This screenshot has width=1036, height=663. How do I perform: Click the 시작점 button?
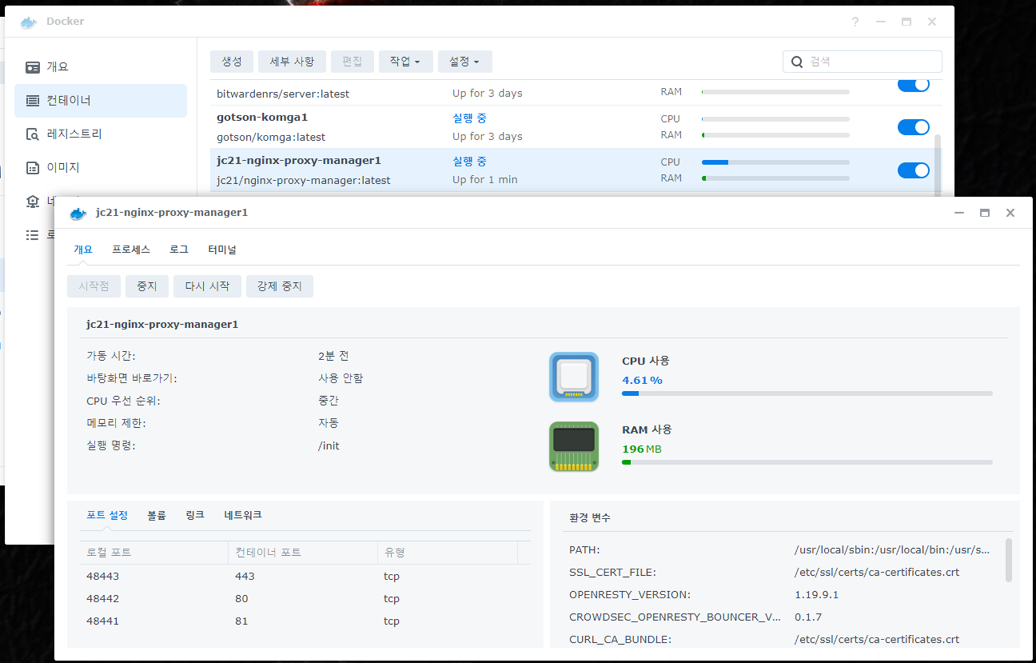tap(94, 286)
